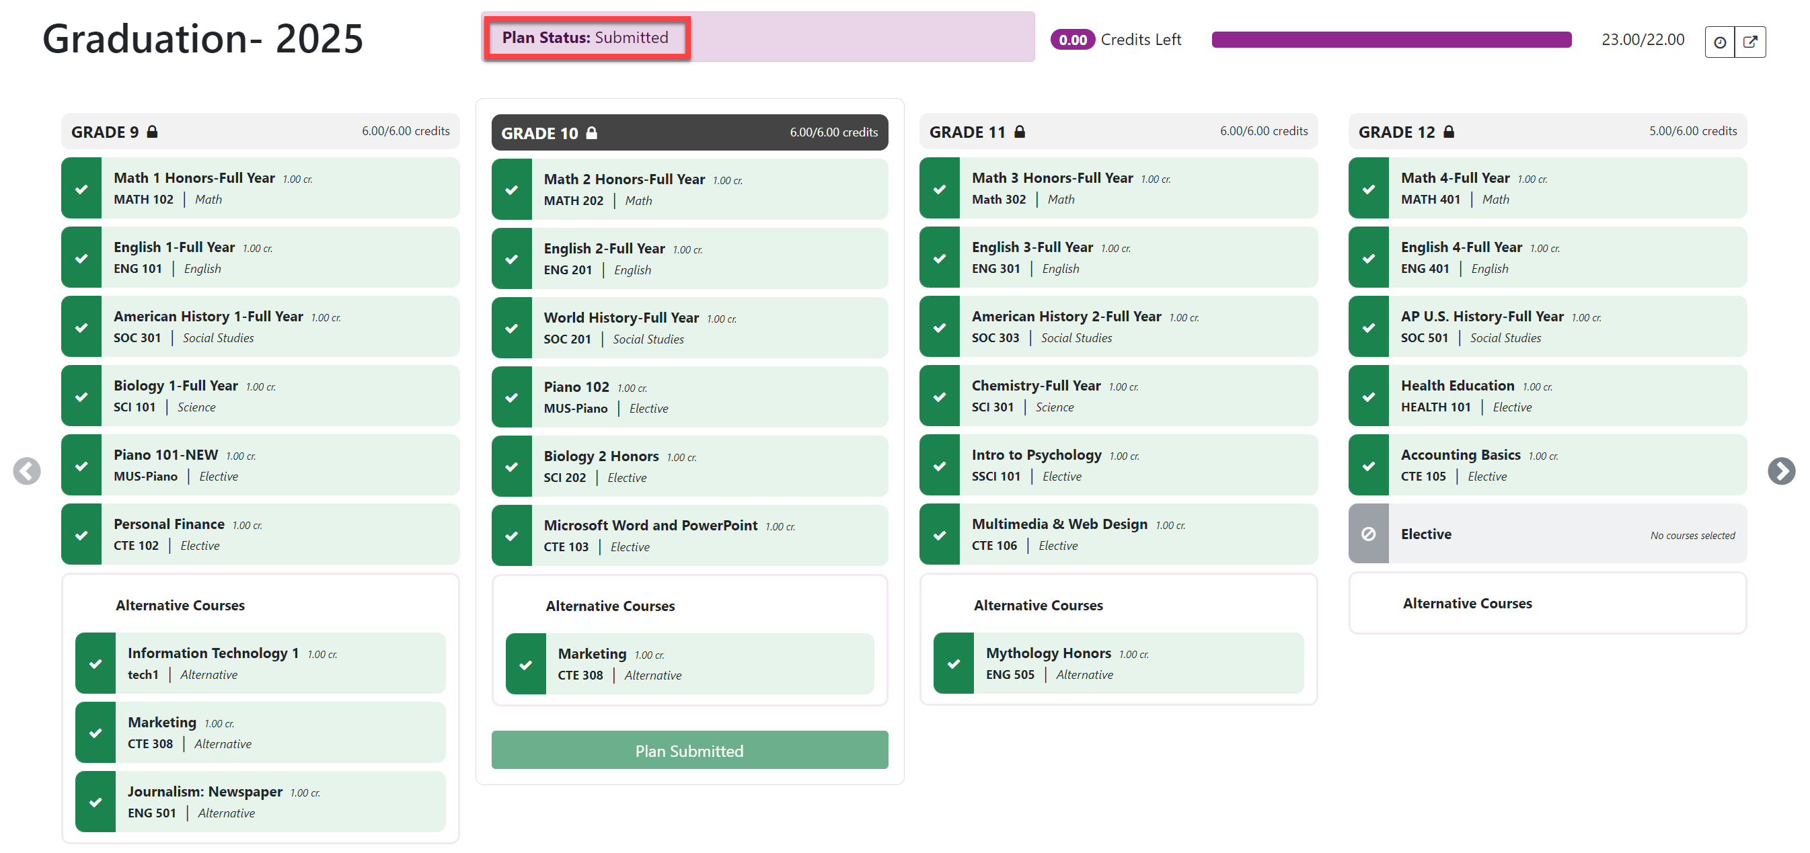Select the Grade 10 column header
The width and height of the screenshot is (1810, 853).
pyautogui.click(x=689, y=132)
